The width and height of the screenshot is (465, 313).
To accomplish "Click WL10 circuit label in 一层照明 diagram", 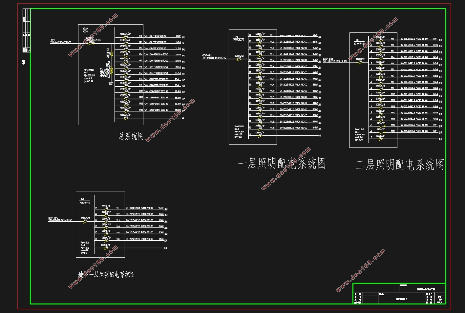I will coord(272,91).
